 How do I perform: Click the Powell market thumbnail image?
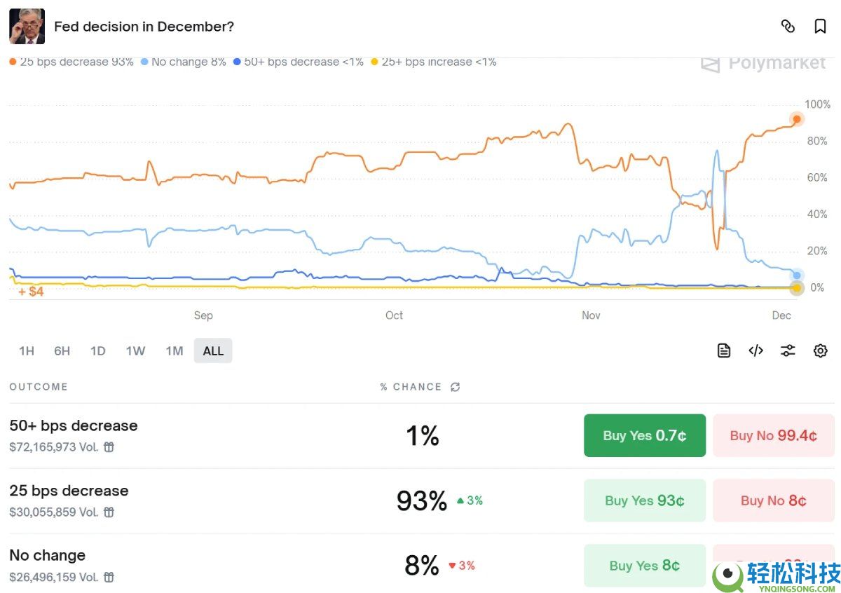coord(27,27)
